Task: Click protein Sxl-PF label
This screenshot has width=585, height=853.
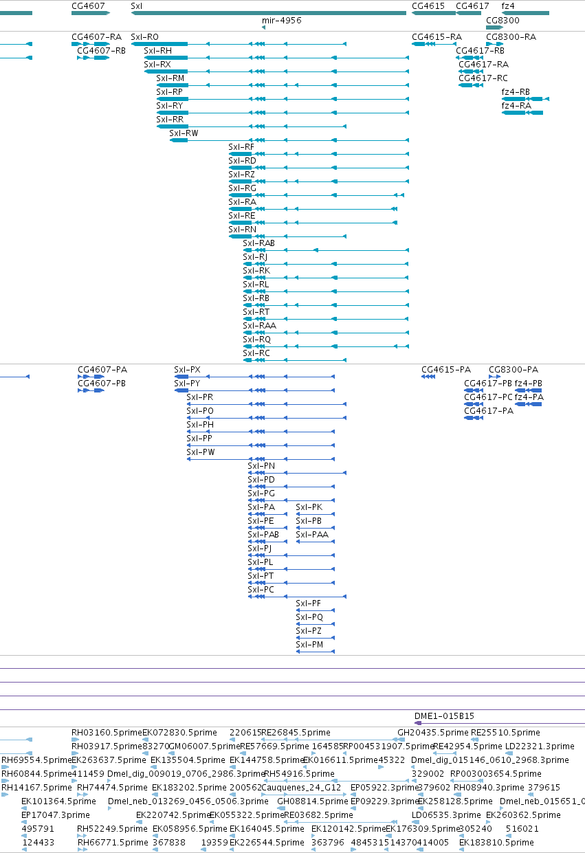Action: [x=308, y=603]
